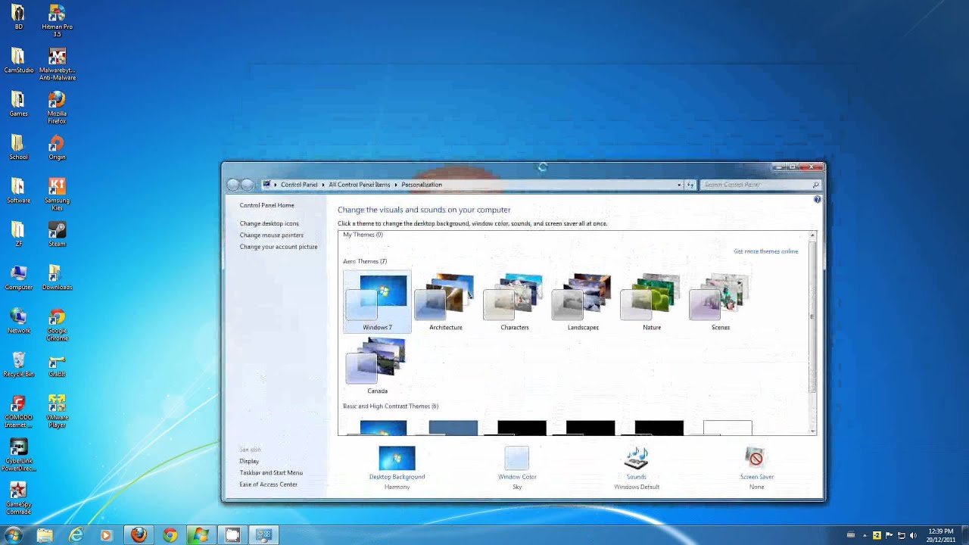Open Control Panel Home link
Image resolution: width=969 pixels, height=545 pixels.
coord(266,205)
